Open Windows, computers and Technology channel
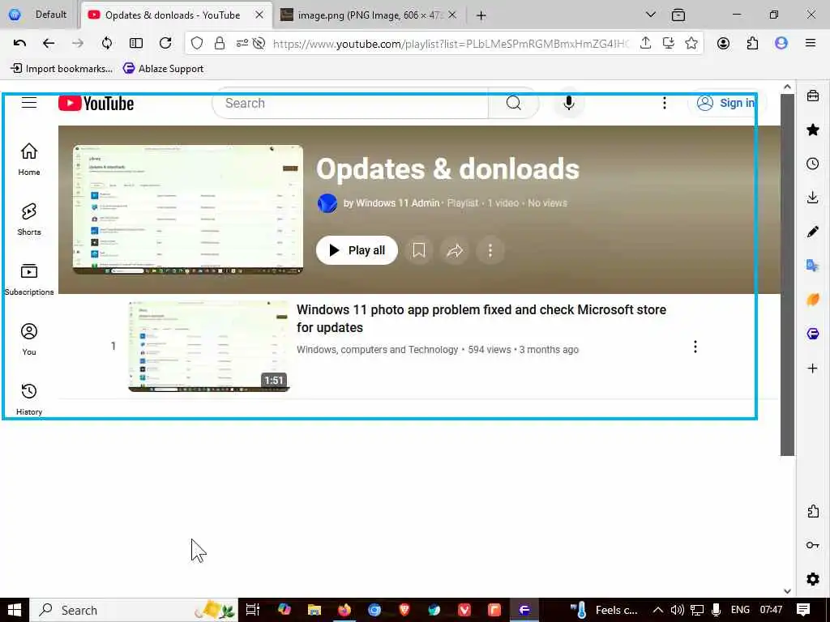 tap(377, 350)
